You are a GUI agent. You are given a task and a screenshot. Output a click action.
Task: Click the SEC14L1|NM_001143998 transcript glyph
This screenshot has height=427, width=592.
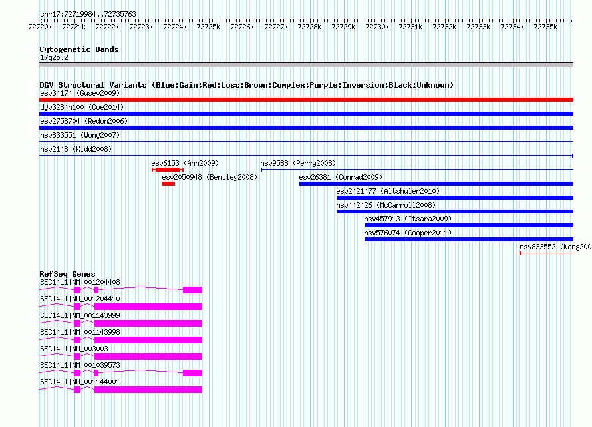coord(121,340)
